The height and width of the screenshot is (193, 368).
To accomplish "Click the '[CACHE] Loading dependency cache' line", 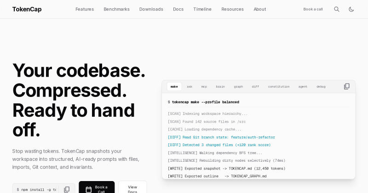I will [204, 129].
